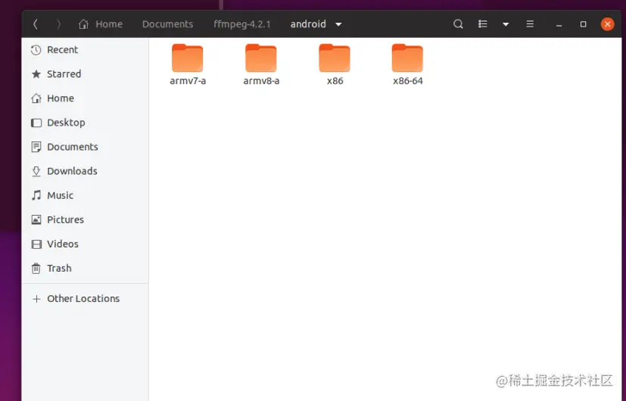Open Videos in the sidebar
This screenshot has height=401, width=626.
[85, 244]
